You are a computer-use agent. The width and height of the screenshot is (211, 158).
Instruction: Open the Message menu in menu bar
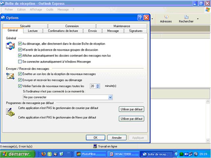63,10
